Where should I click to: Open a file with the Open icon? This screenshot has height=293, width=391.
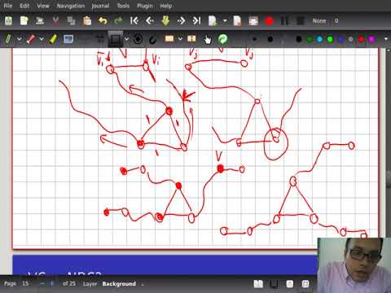[x=40, y=21]
